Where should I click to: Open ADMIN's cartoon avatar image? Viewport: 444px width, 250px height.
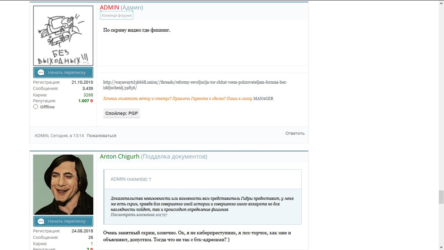click(x=63, y=35)
